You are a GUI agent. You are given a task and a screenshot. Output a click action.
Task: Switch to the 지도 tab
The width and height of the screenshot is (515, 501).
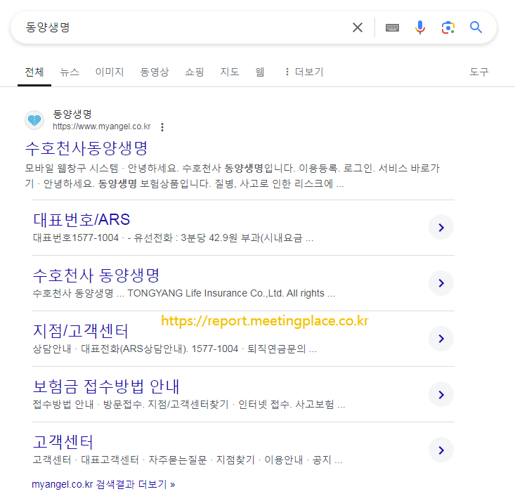230,72
